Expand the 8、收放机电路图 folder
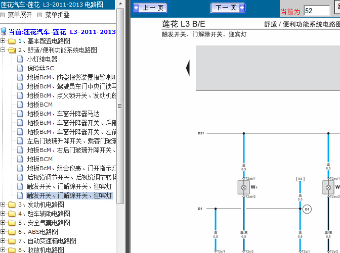The width and height of the screenshot is (340, 253). 3,250
